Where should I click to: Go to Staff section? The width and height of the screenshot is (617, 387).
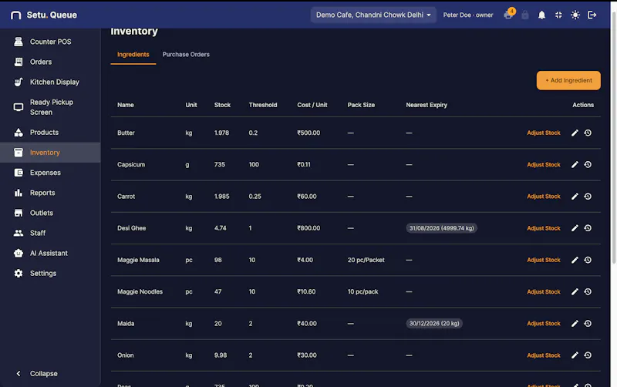pos(50,233)
